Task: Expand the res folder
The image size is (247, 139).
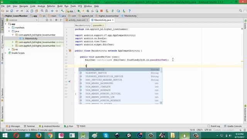Action: 9,49
